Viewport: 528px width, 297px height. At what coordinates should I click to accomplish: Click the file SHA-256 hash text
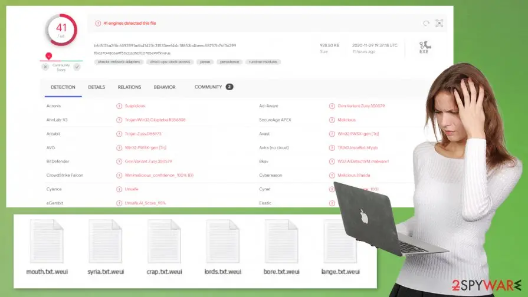[x=165, y=45]
